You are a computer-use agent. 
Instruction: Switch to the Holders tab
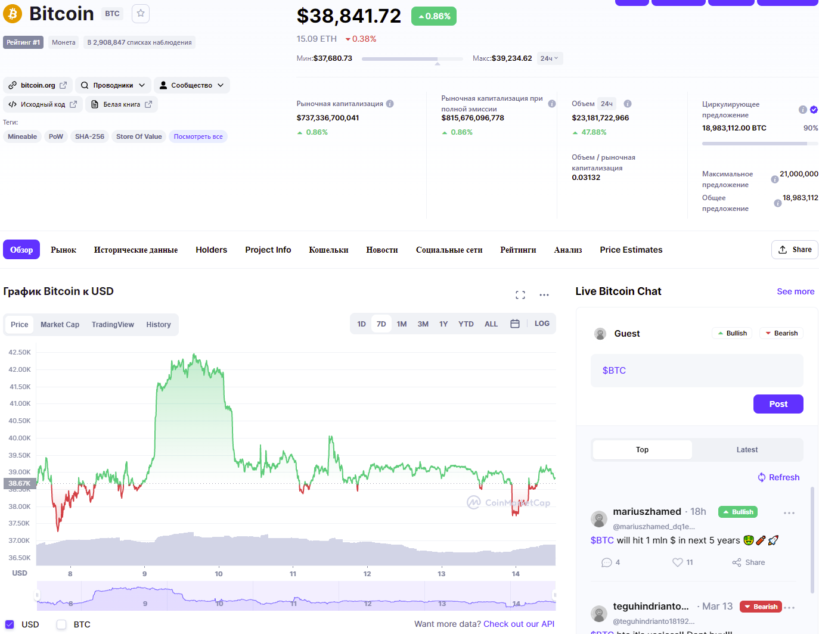coord(211,250)
